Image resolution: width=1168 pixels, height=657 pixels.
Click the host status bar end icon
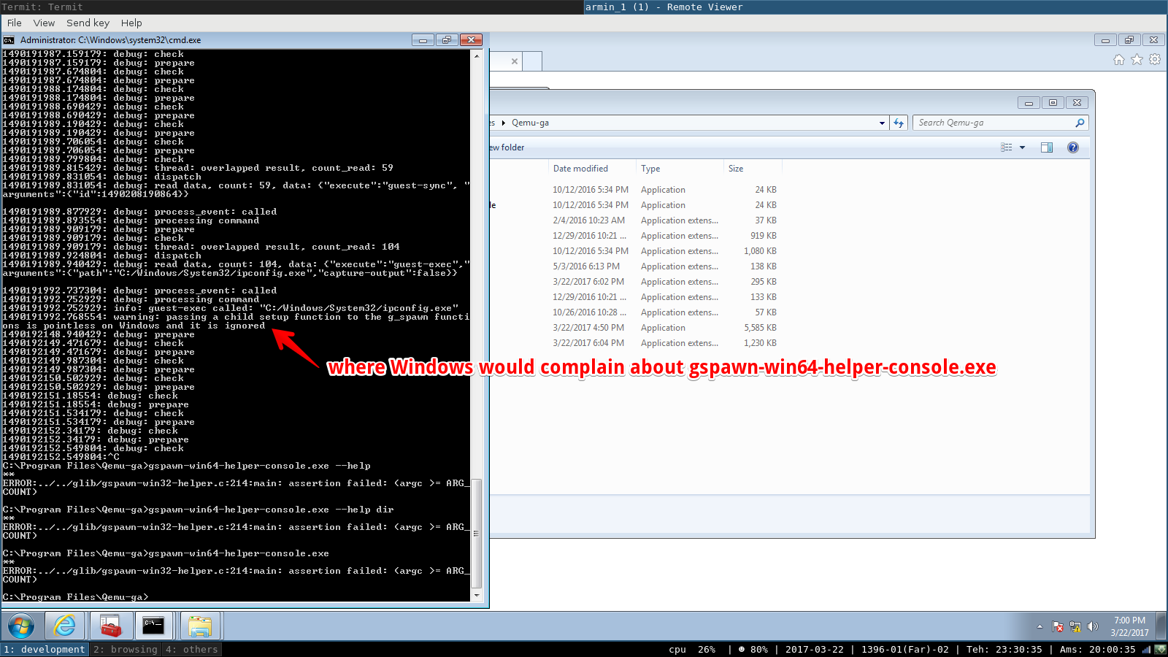point(1160,649)
